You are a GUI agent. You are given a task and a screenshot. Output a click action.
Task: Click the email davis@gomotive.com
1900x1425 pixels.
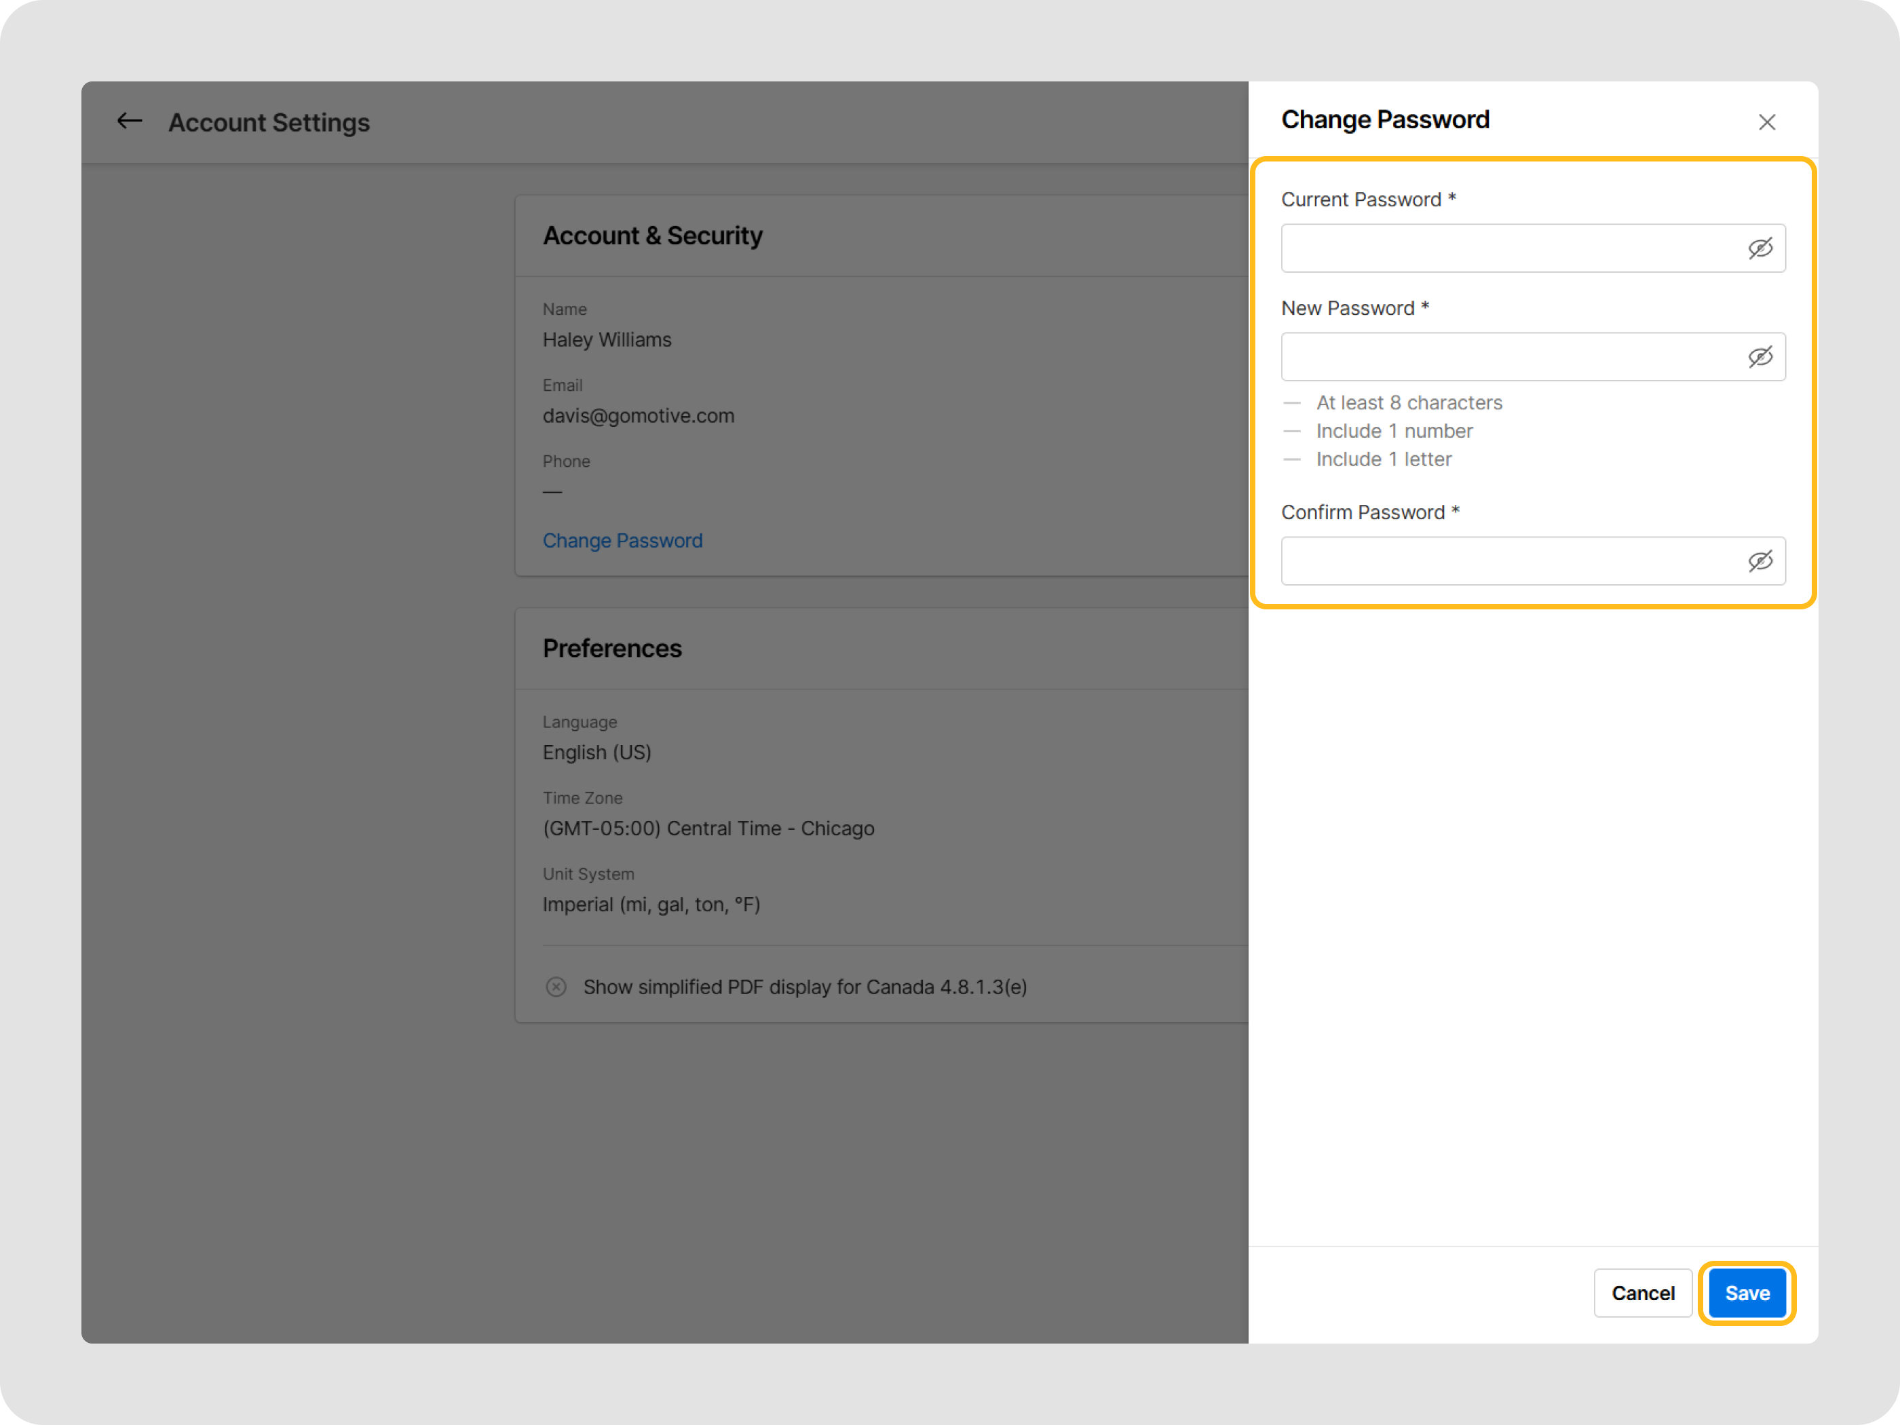coord(639,416)
